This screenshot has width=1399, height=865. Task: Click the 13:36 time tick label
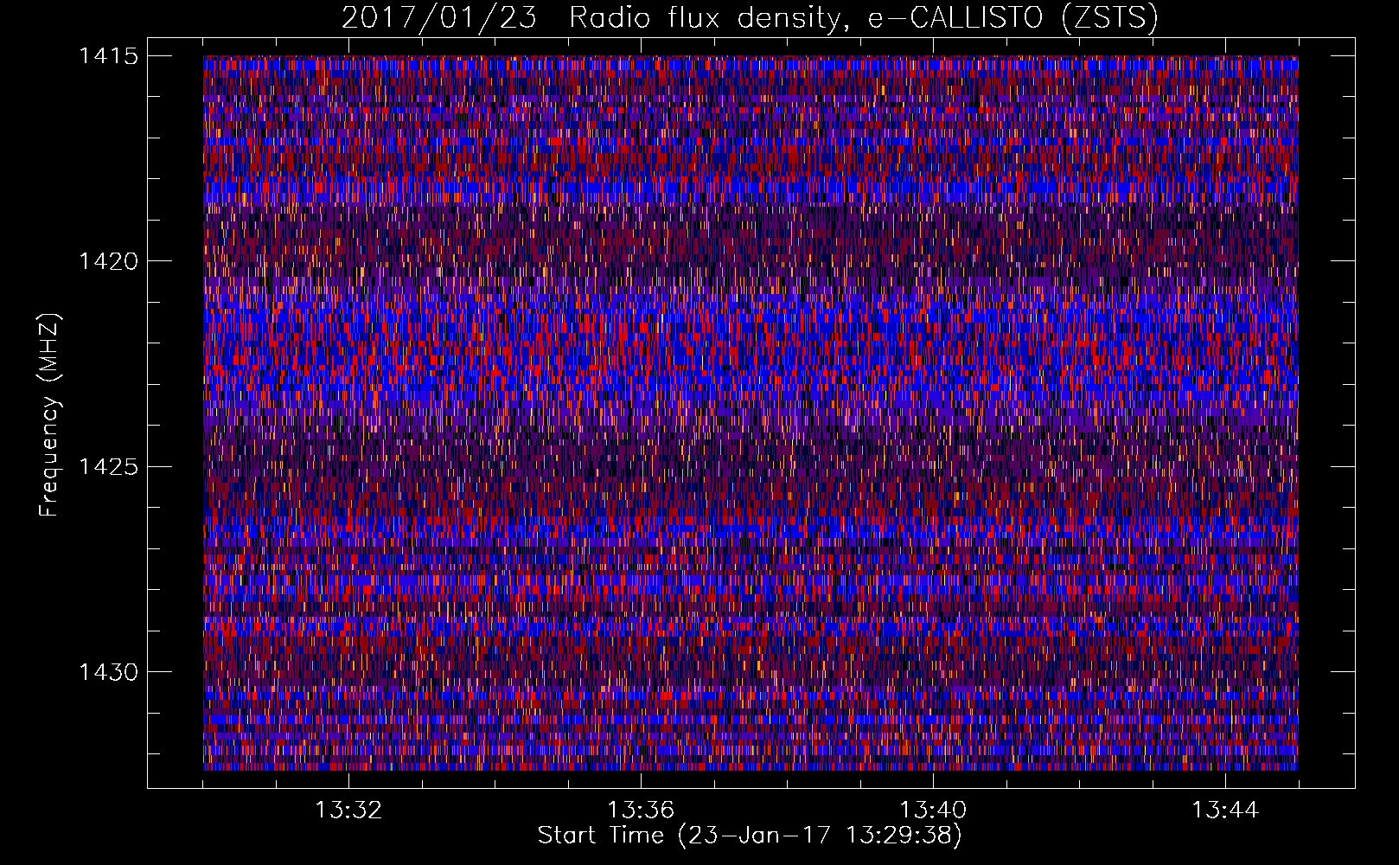click(641, 811)
